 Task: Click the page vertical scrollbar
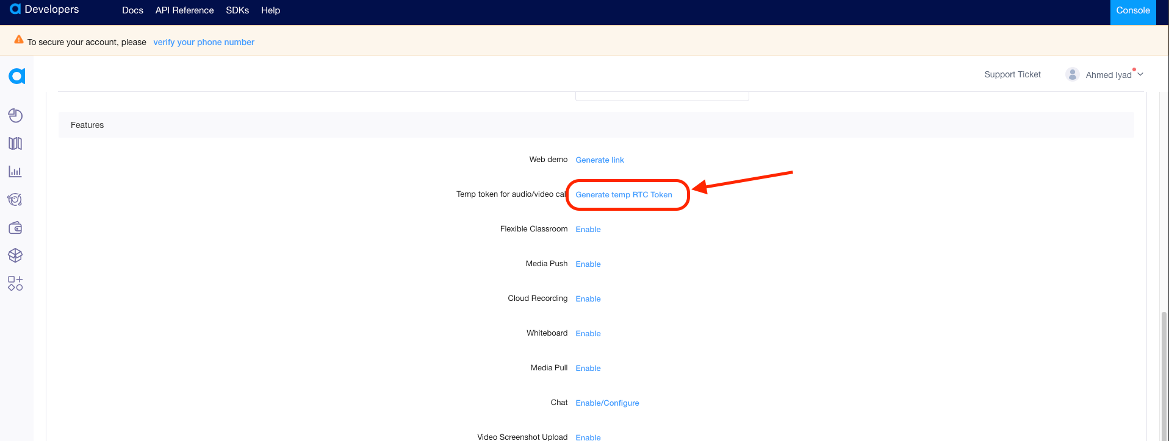1164,375
